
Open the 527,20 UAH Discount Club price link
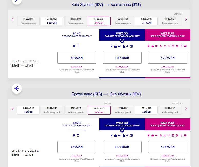(x=77, y=67)
